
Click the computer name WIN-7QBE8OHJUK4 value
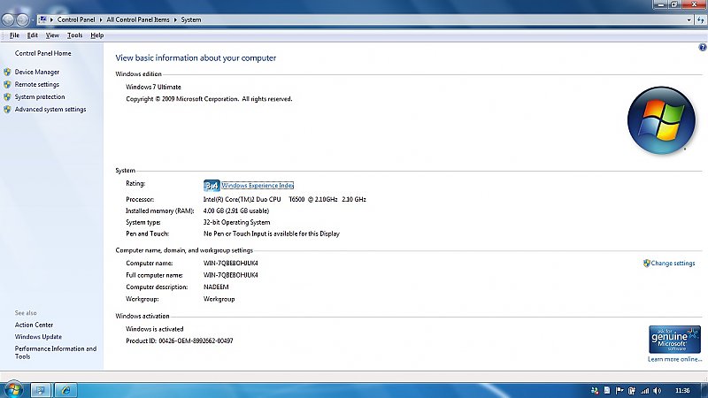point(231,263)
